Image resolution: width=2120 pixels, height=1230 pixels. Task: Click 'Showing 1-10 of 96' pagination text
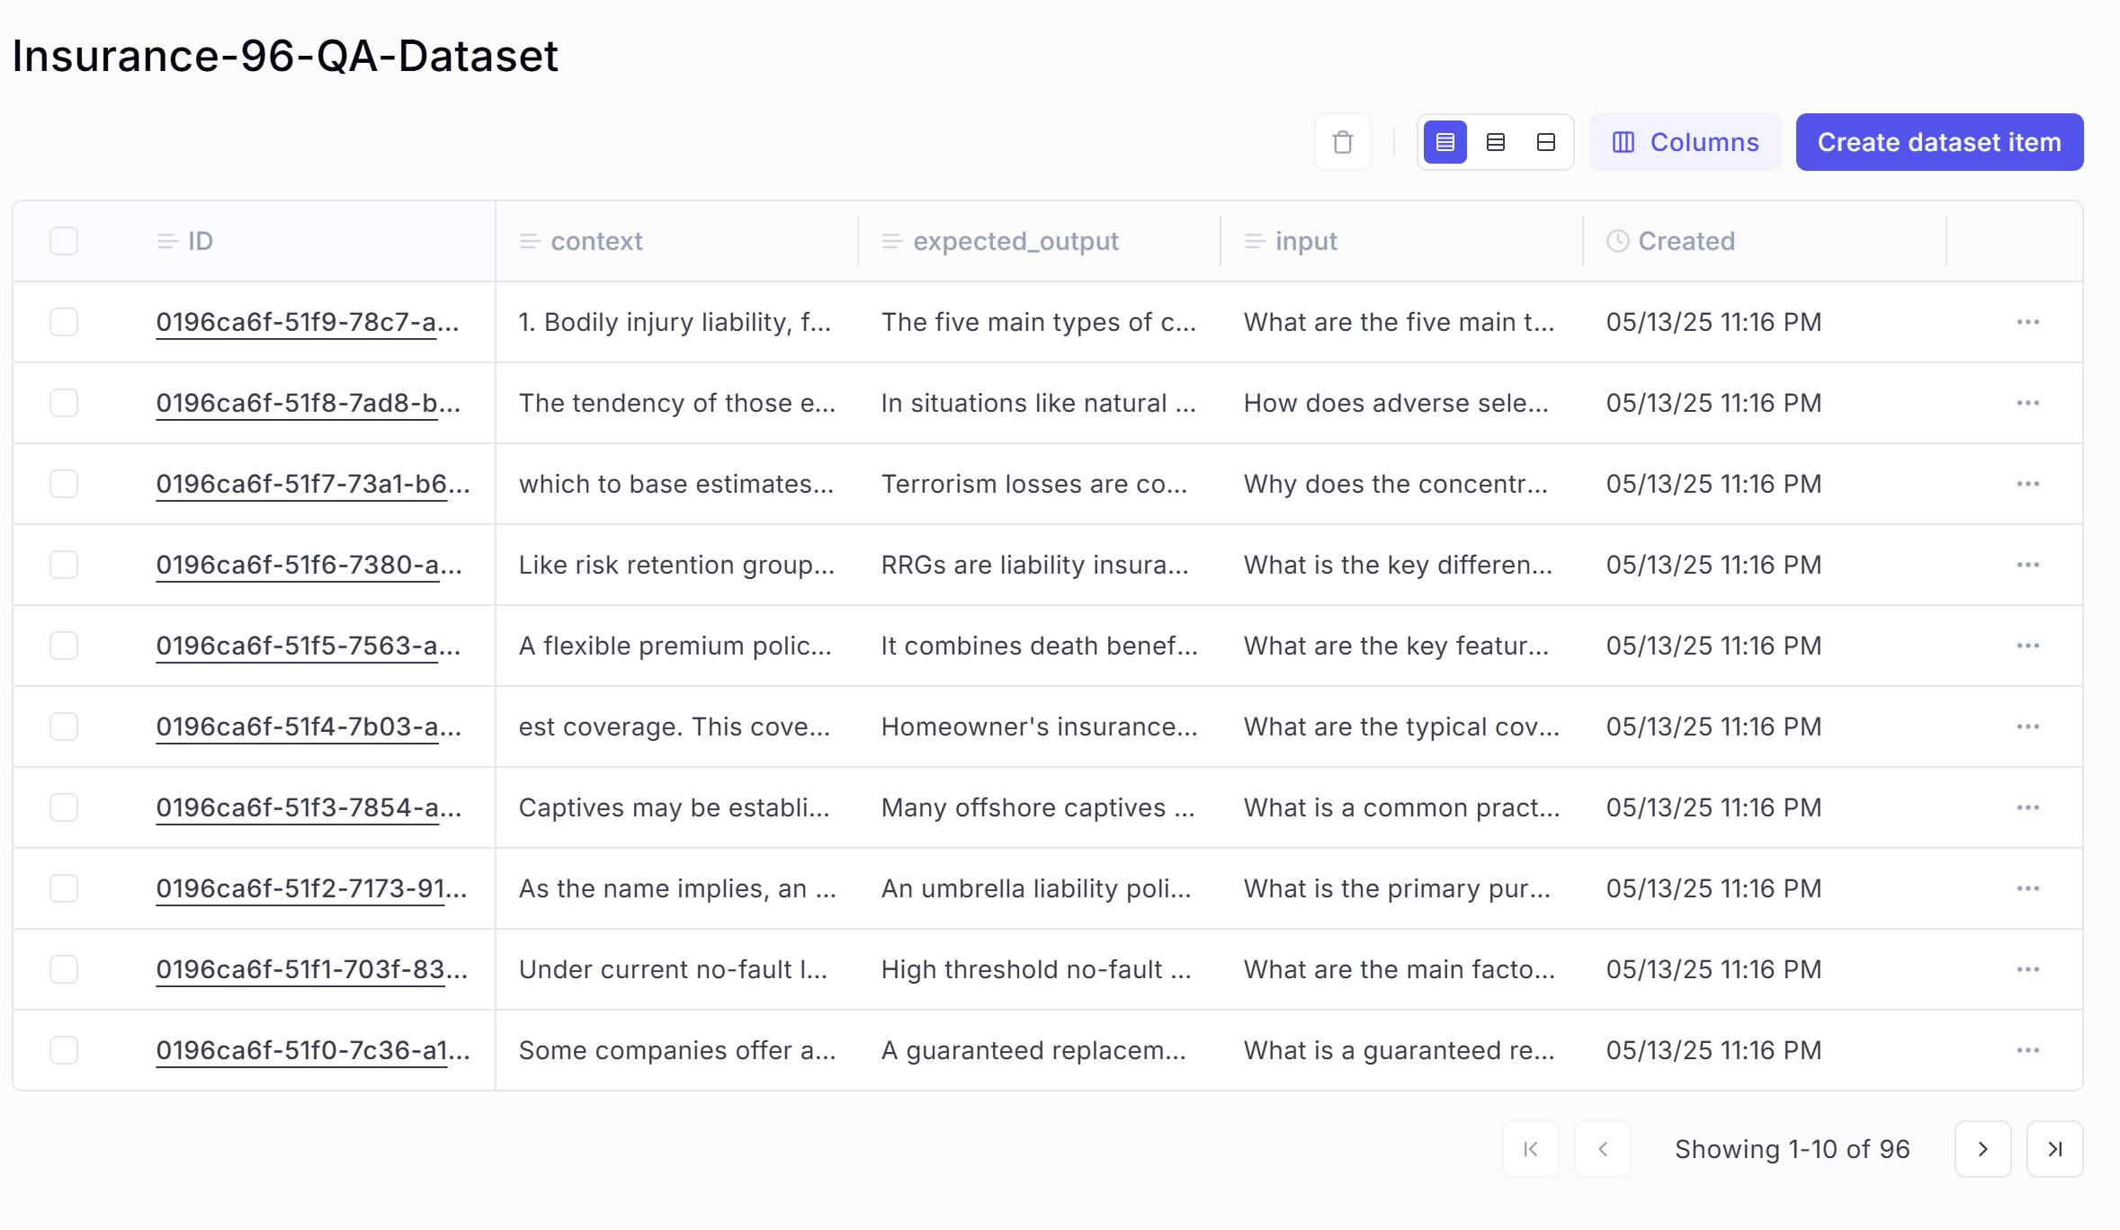point(1792,1149)
